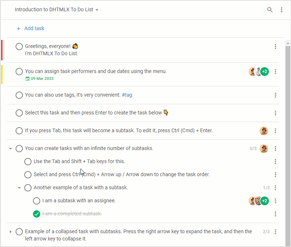The width and height of the screenshot is (291, 247).
Task: Open the kebab menu on the Greetings task
Action: point(275,46)
